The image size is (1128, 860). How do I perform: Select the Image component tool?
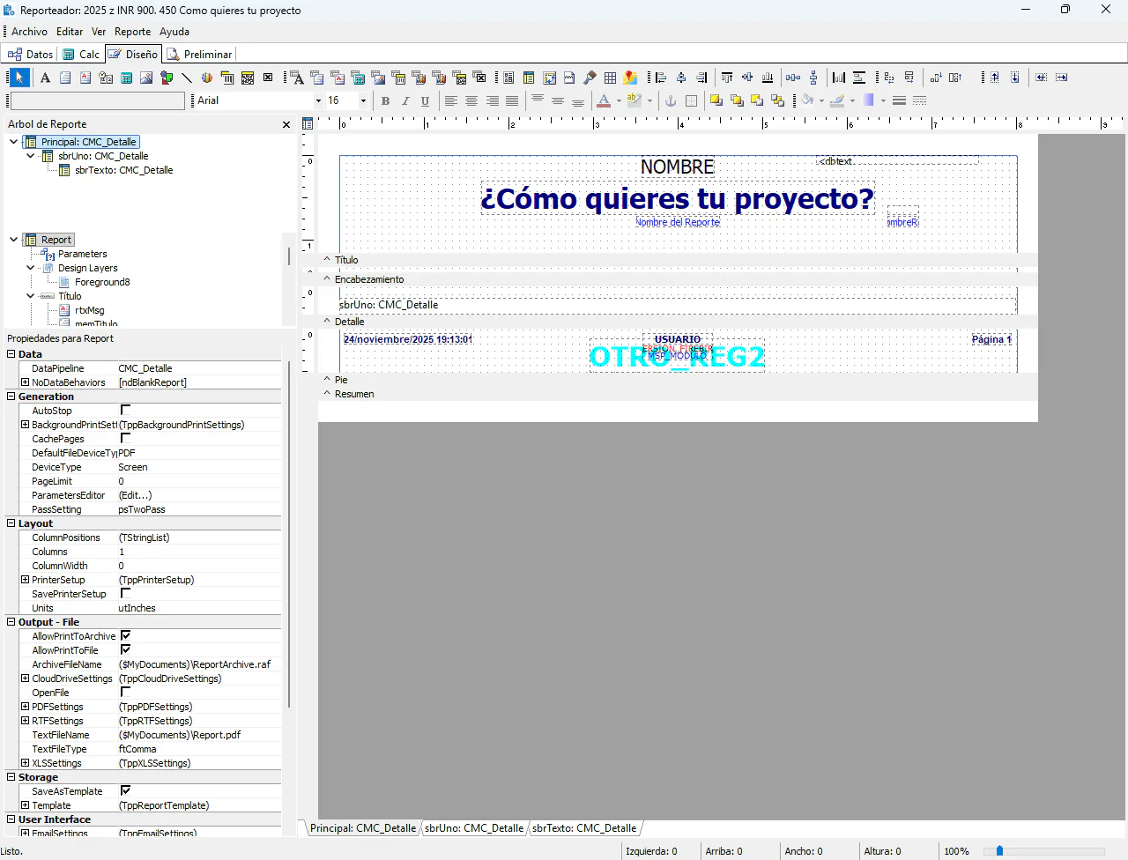[x=146, y=78]
